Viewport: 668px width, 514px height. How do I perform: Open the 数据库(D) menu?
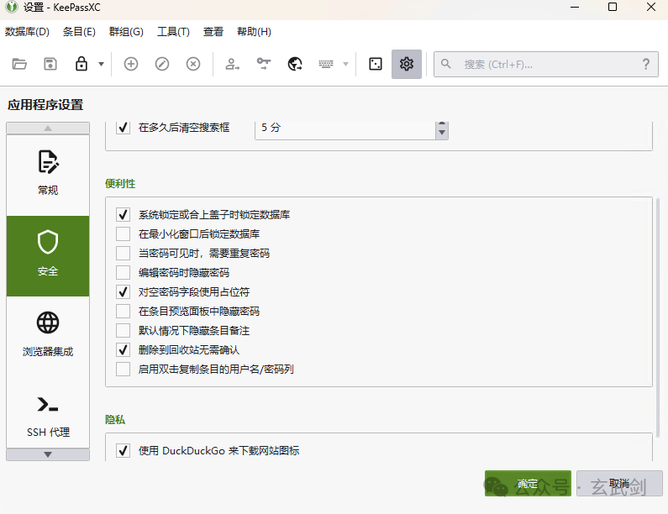(x=27, y=32)
